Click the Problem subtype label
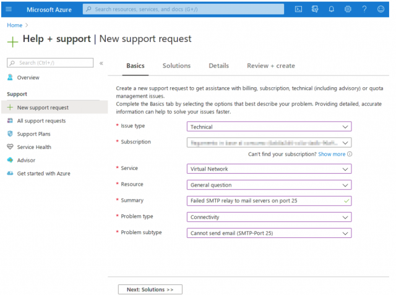The width and height of the screenshot is (396, 296). (x=141, y=232)
